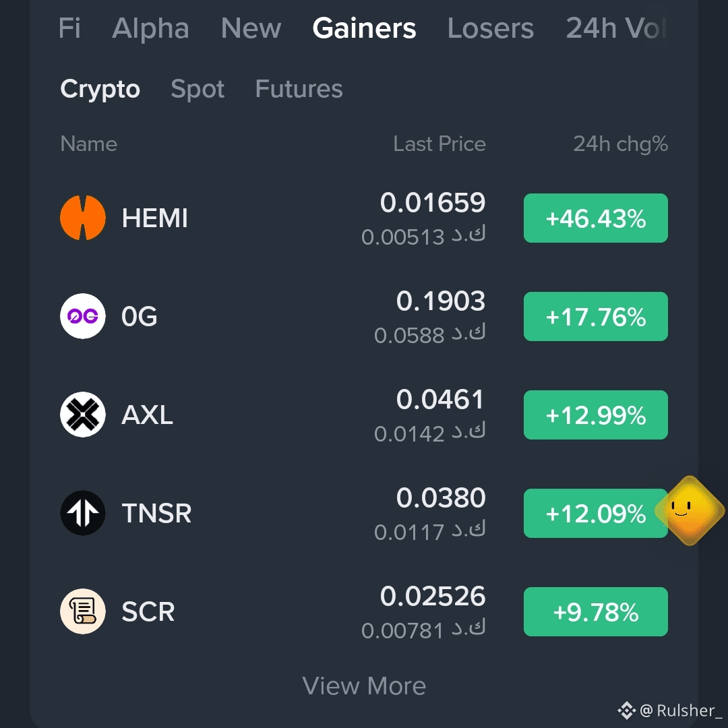Tap the purple 0G coin icon
Screen dimensions: 728x728
point(83,316)
